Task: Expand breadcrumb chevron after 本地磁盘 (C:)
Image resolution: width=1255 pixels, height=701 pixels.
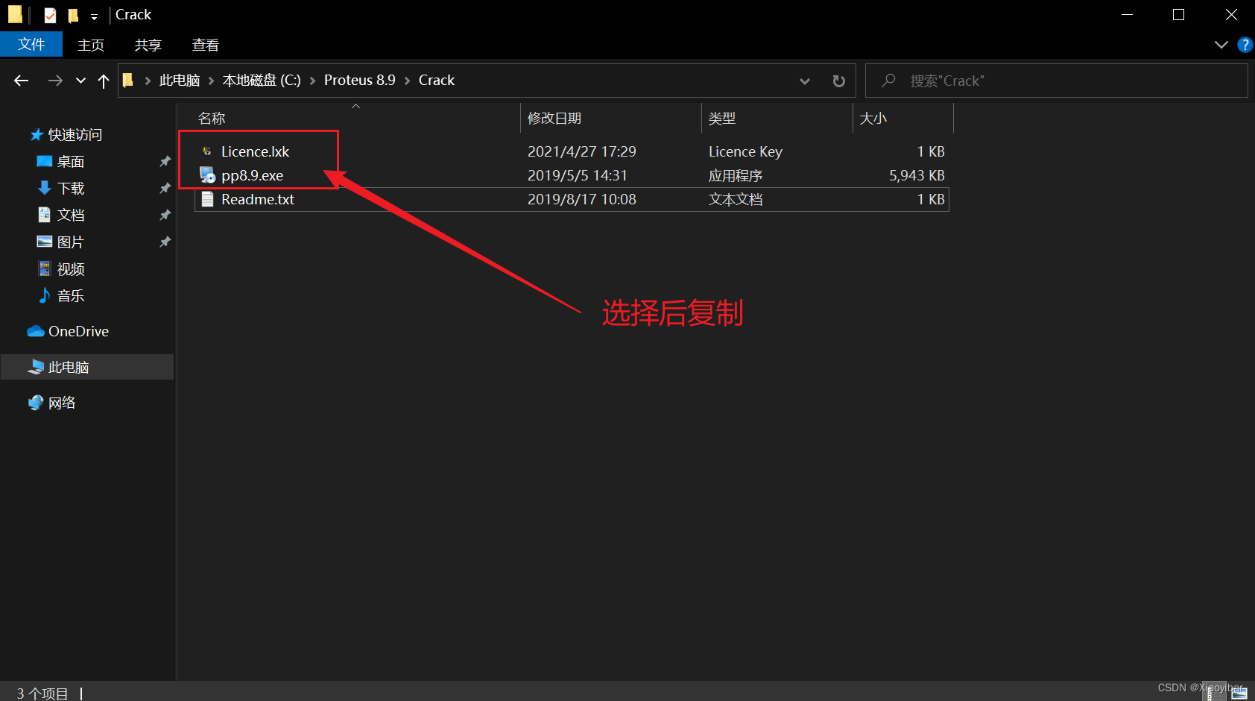Action: [312, 81]
